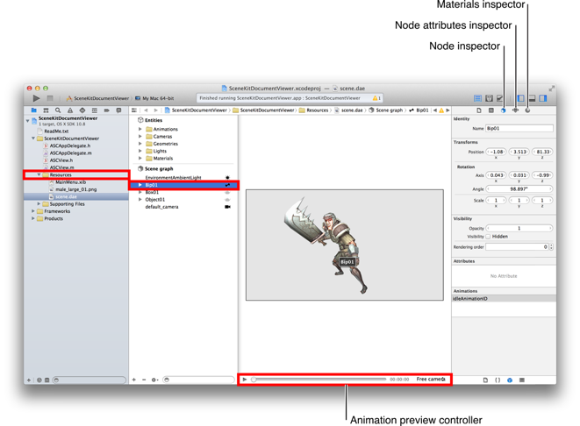Viewport: 580px width, 426px height.
Task: Open MainMenu.xib in the navigator
Action: [x=71, y=182]
